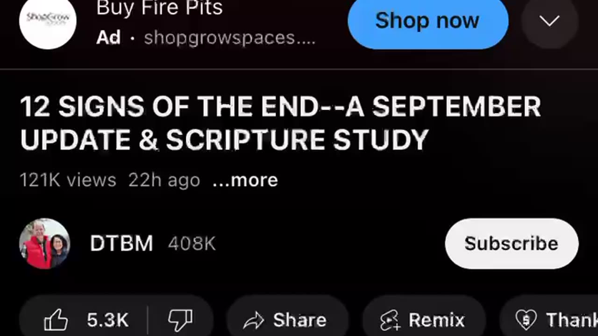Subscribe to the DTBM channel

point(512,244)
